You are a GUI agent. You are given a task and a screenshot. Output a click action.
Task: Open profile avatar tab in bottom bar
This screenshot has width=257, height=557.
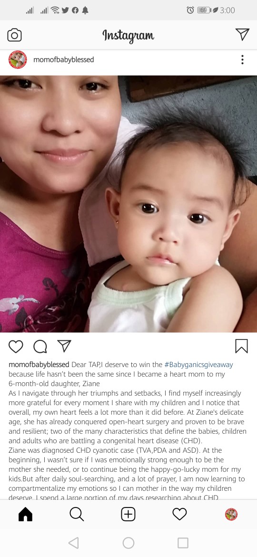point(231,514)
